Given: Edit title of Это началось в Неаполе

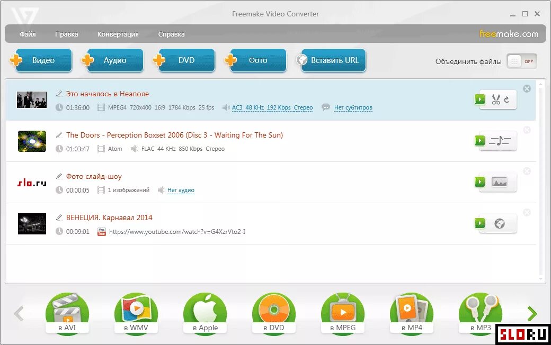Looking at the screenshot, I should click(x=59, y=94).
